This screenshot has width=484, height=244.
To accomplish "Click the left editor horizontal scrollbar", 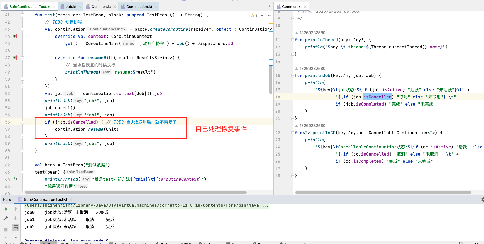I will 136,192.
